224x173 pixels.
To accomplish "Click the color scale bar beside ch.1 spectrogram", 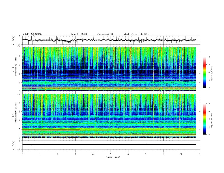I will tap(205, 72).
